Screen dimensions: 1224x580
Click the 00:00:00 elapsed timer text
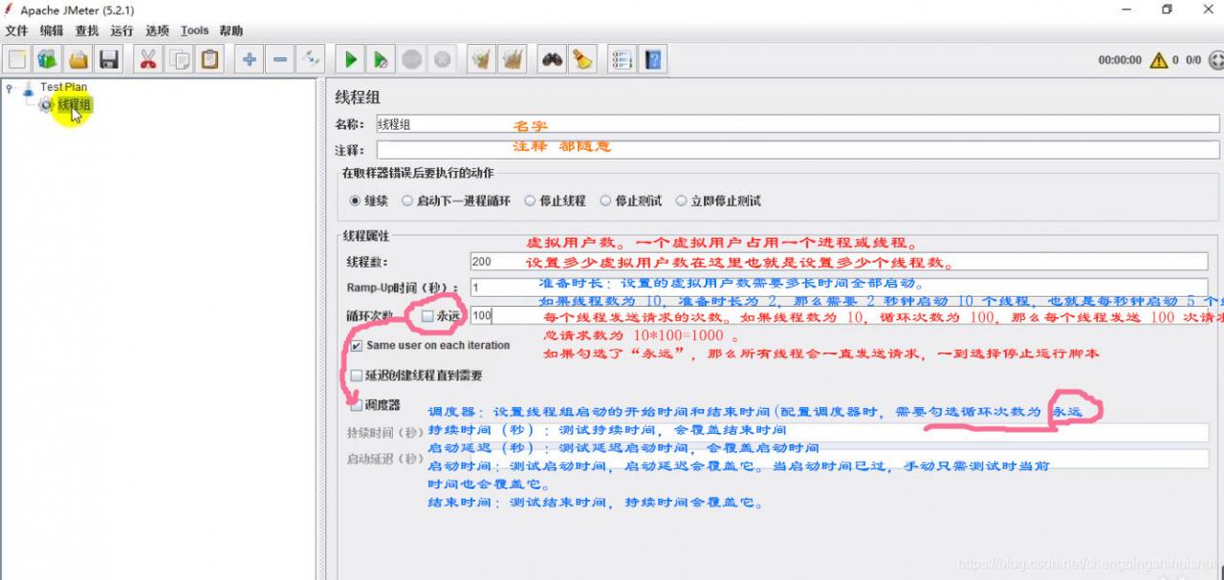1120,60
